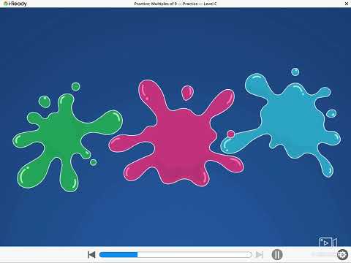Skip back to the previous section
Image resolution: width=351 pixels, height=263 pixels.
91,255
